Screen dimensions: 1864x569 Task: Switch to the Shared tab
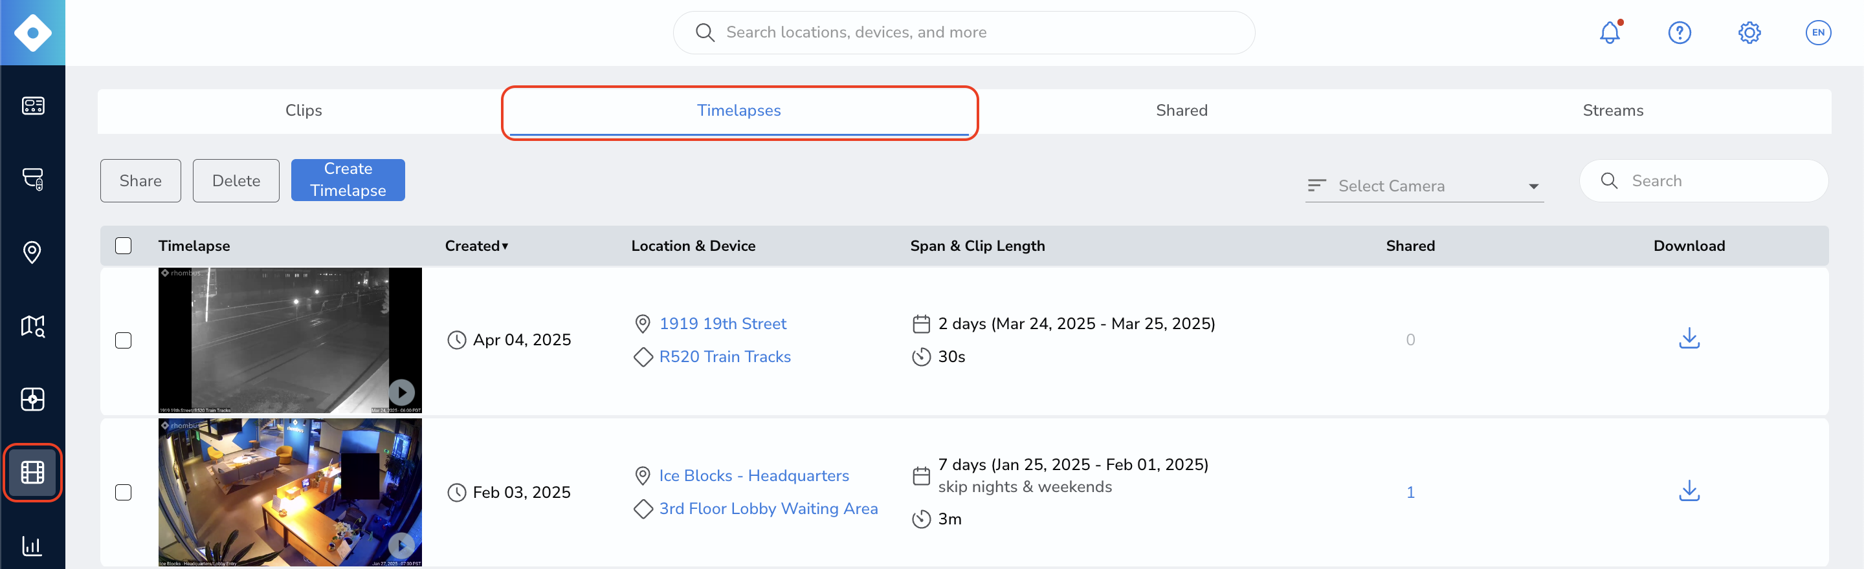coord(1182,111)
